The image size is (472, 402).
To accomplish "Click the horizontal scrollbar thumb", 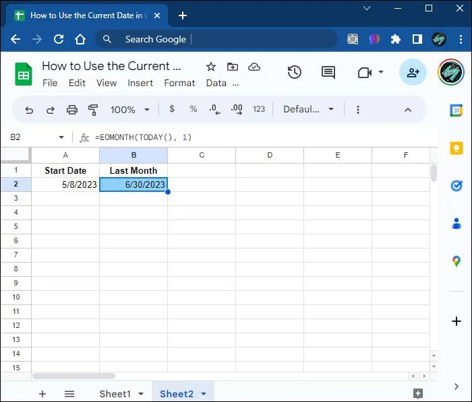I will click(x=73, y=376).
